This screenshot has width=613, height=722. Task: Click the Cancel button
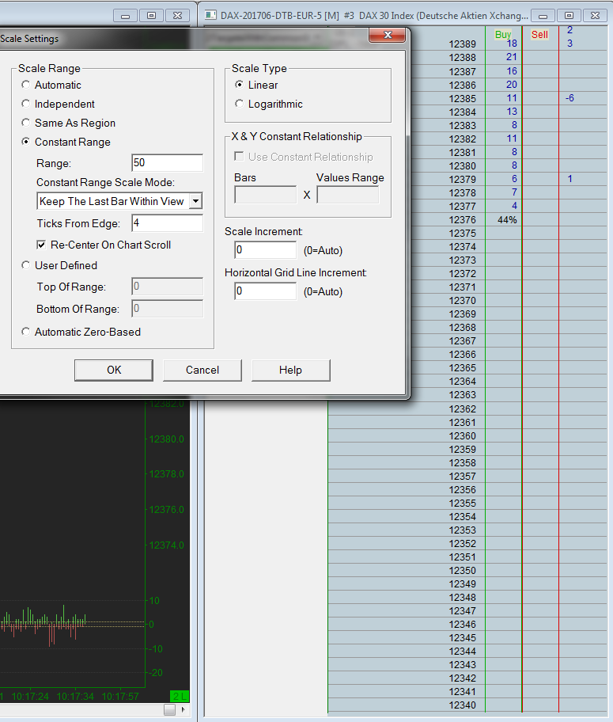(x=202, y=370)
